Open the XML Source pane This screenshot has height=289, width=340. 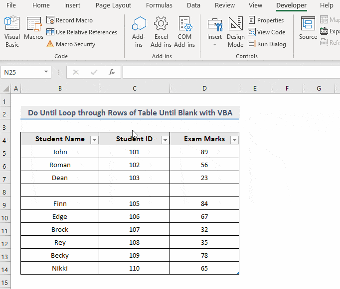pos(308,28)
